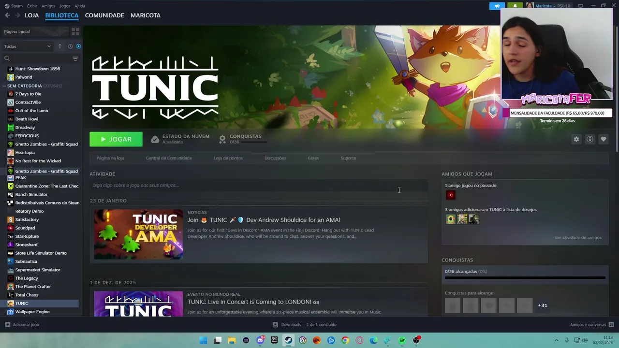Open the settings gear for TUNIC
Screen dimensions: 619x348
tap(576, 139)
